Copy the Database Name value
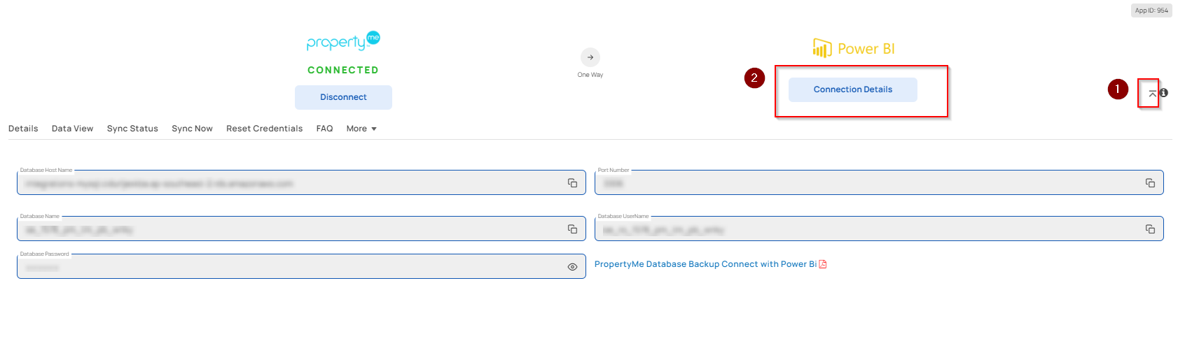This screenshot has width=1185, height=362. [572, 229]
